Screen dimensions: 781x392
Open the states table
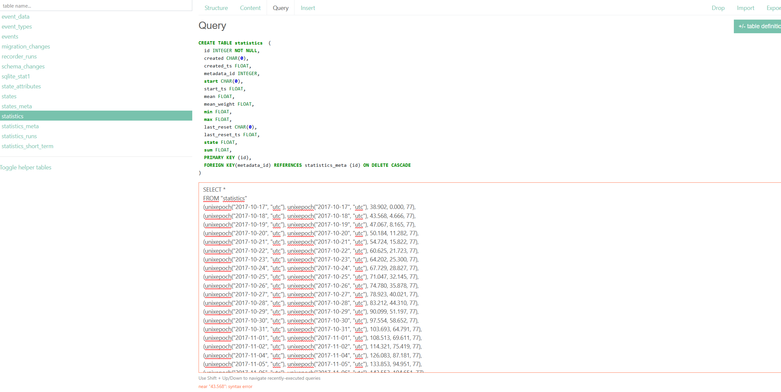[9, 96]
